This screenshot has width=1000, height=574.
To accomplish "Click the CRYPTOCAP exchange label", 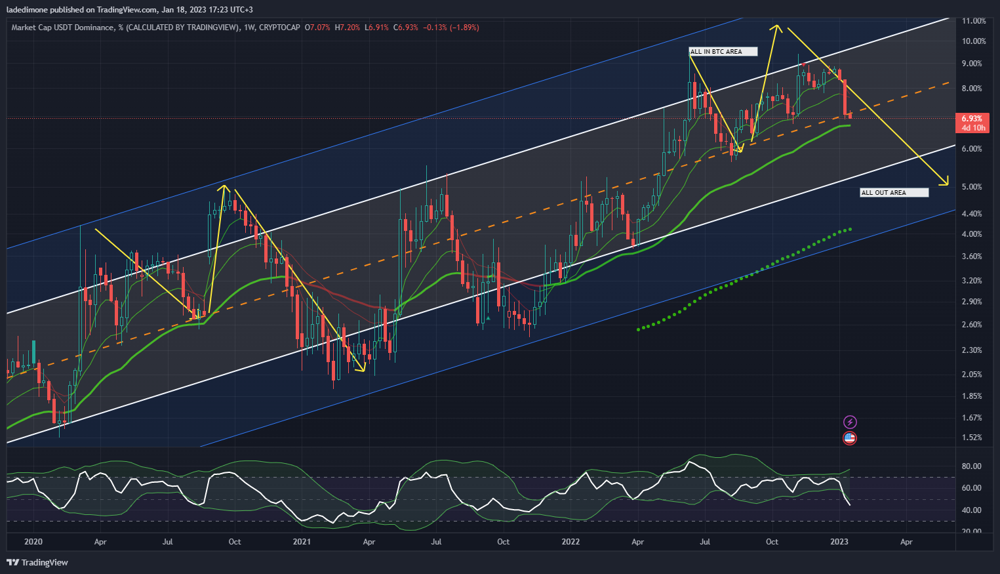I will [x=279, y=28].
